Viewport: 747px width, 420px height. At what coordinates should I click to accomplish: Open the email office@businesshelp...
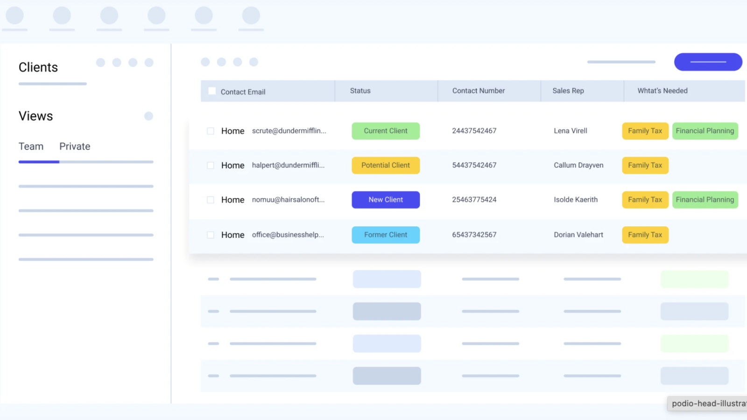[x=288, y=235]
